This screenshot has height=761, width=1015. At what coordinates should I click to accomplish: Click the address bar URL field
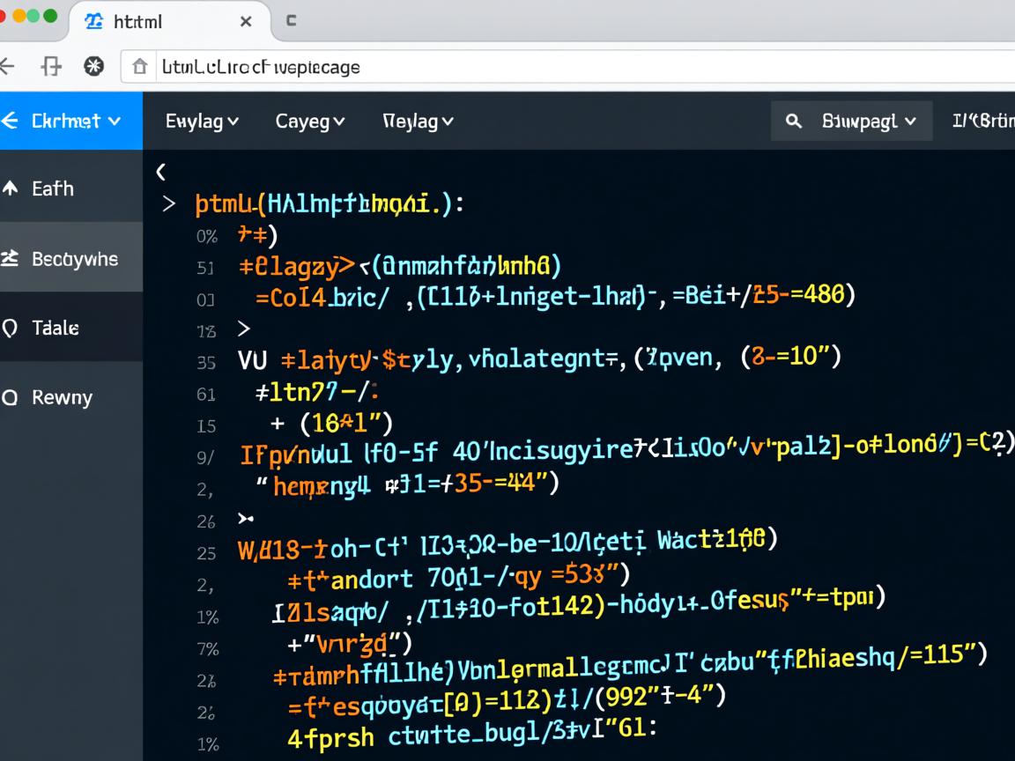tap(529, 66)
